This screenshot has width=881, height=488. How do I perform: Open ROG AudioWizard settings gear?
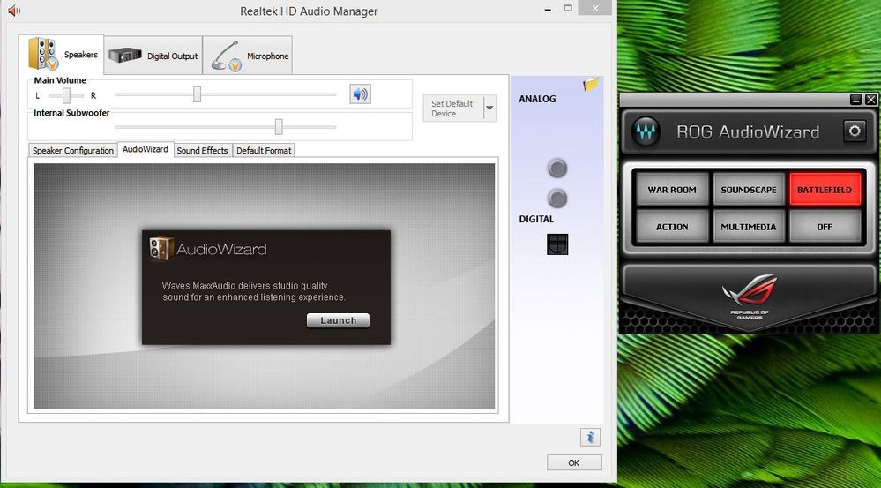[x=855, y=131]
